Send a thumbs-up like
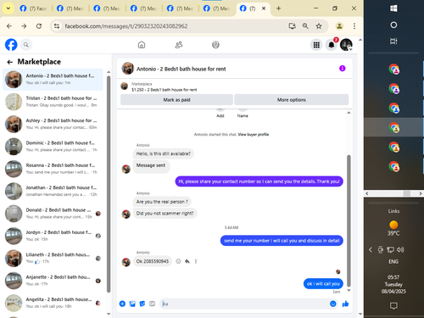The width and height of the screenshot is (424, 318). coord(345,304)
